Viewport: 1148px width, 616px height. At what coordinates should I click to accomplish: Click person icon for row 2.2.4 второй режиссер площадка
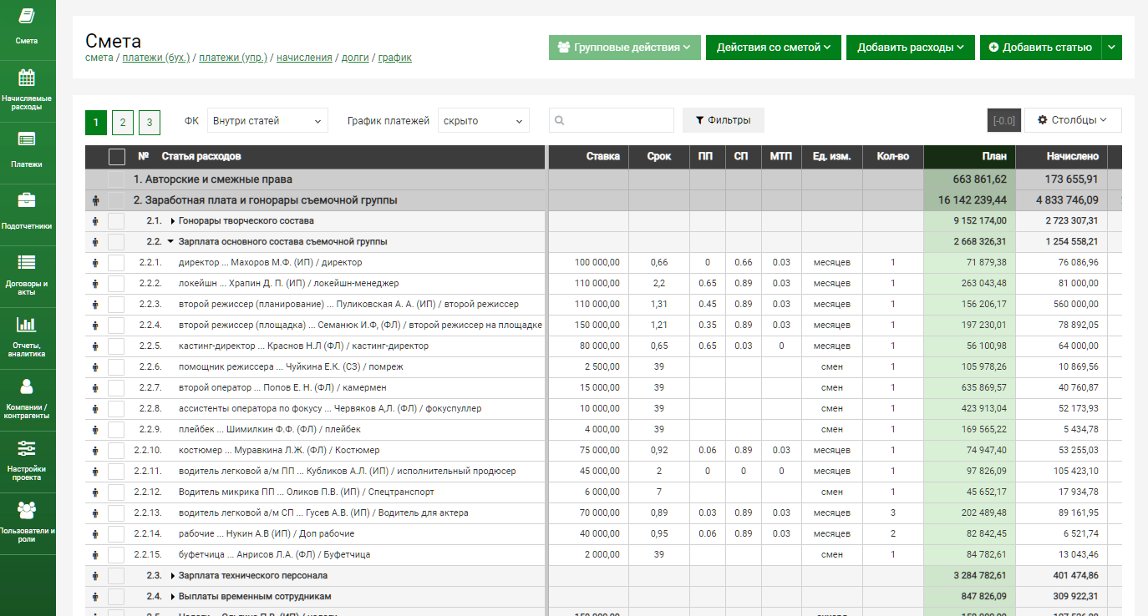[95, 326]
